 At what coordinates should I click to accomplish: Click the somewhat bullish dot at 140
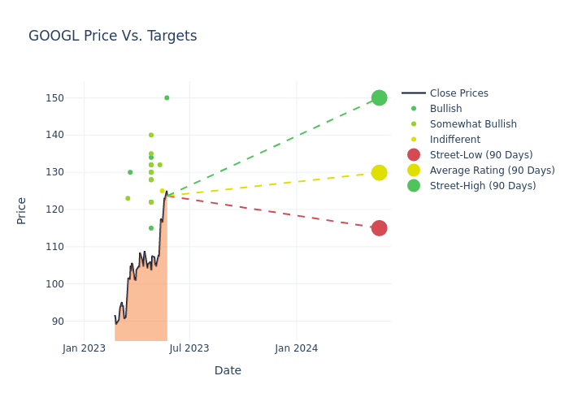click(151, 135)
